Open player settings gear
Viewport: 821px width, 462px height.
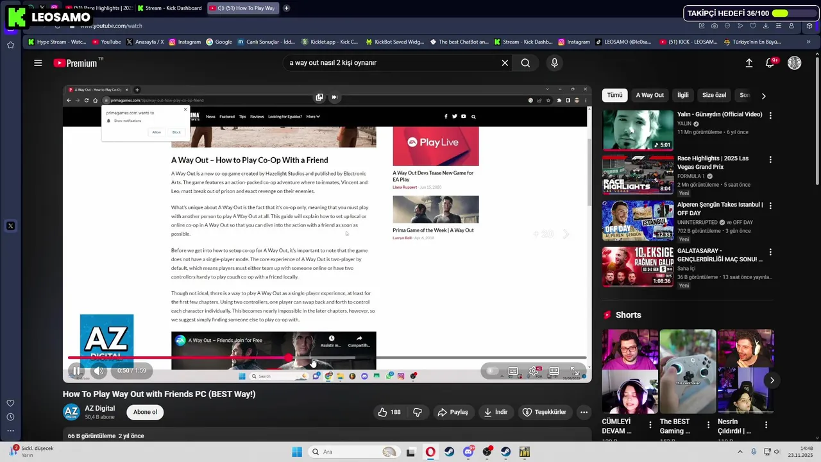[534, 371]
